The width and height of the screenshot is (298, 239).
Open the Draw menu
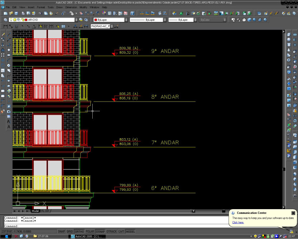tap(60, 7)
